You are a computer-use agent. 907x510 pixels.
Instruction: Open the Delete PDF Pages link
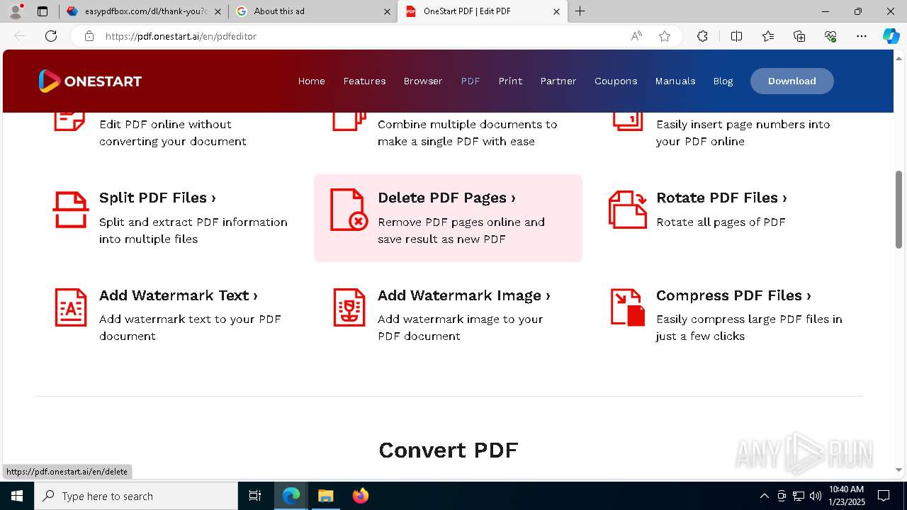tap(446, 198)
